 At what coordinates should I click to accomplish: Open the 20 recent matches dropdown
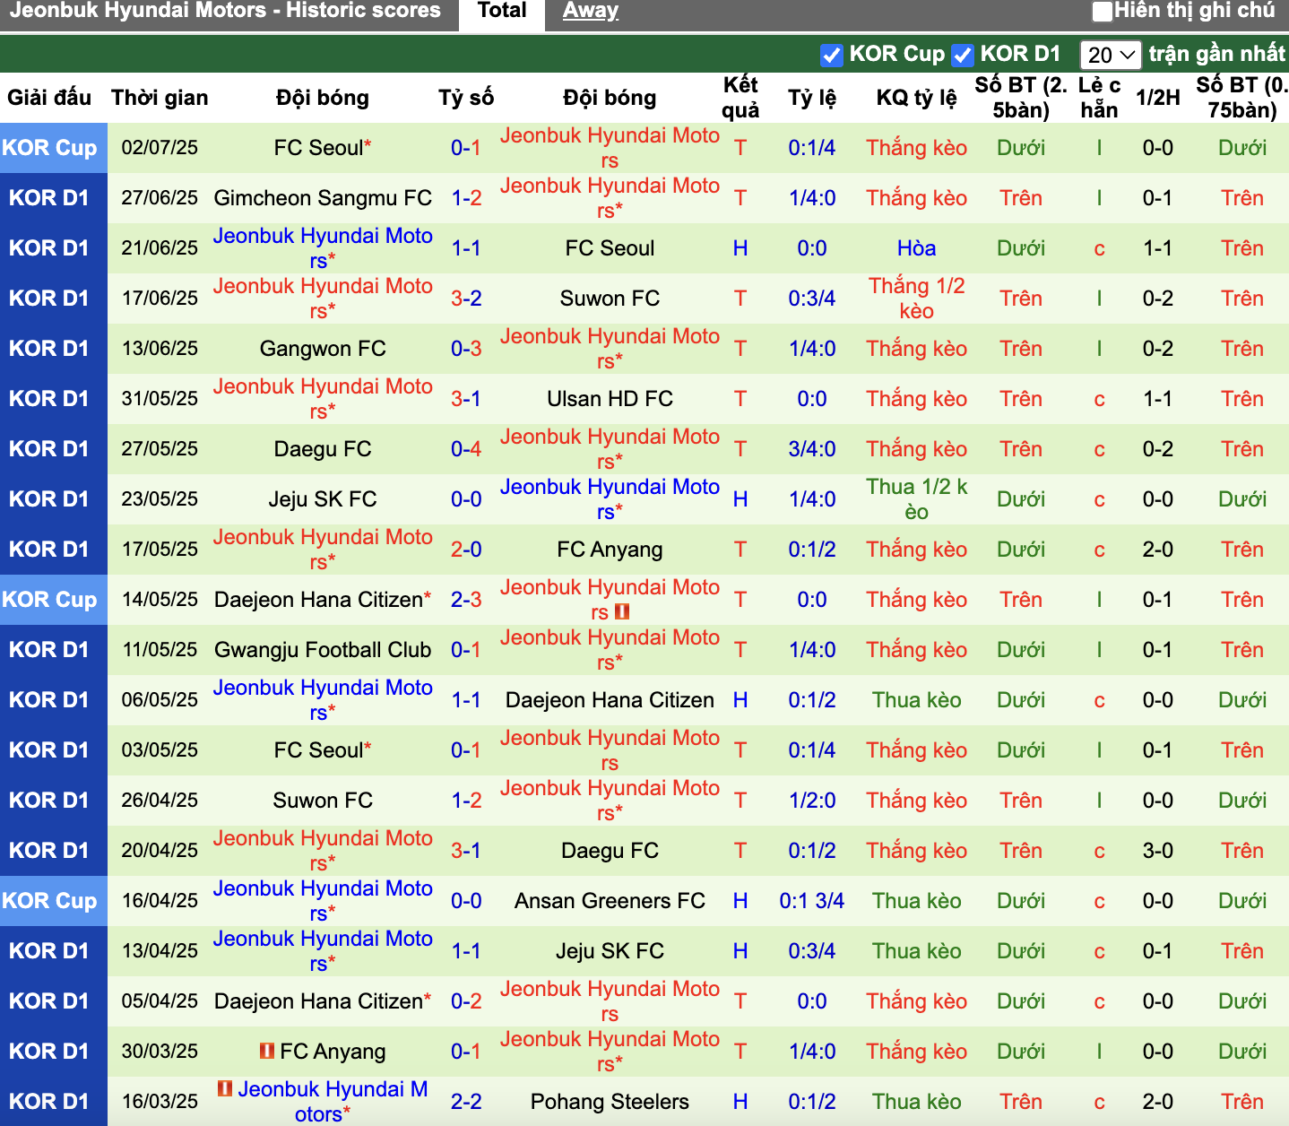coord(1111,55)
